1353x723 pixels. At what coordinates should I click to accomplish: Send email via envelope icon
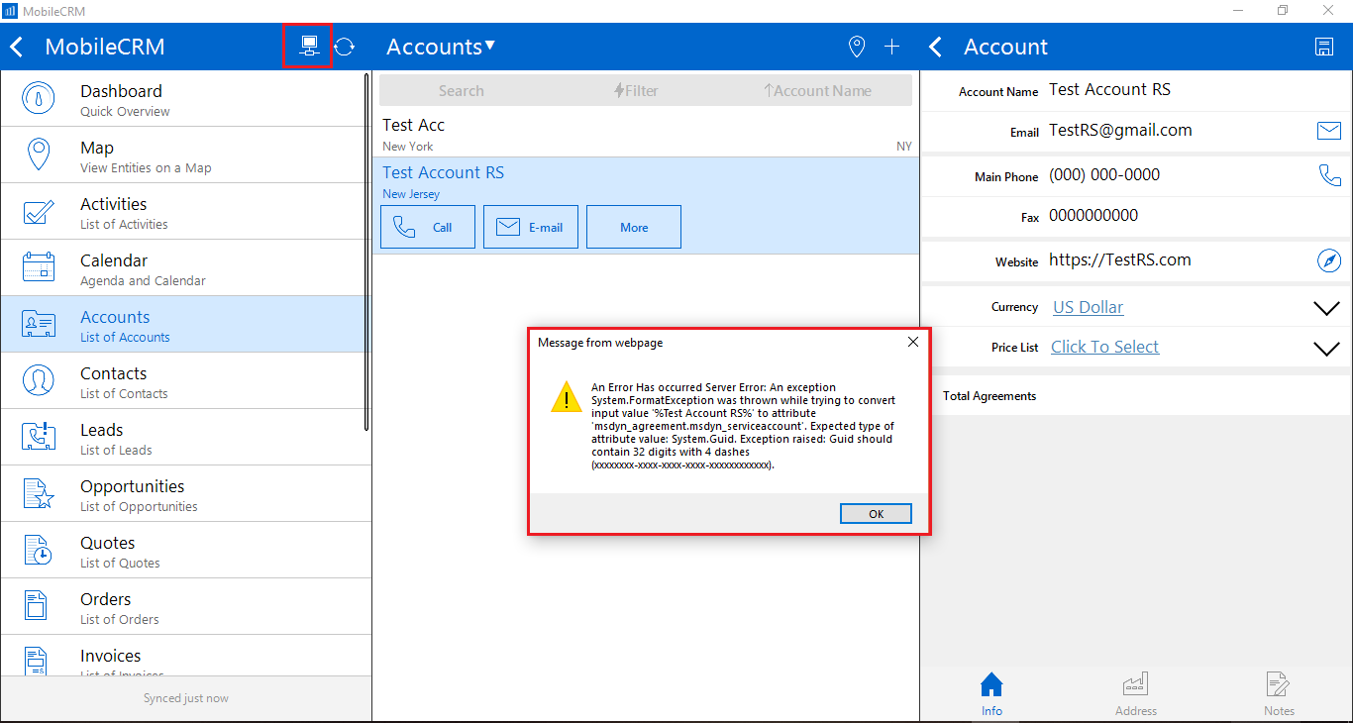pos(1328,131)
